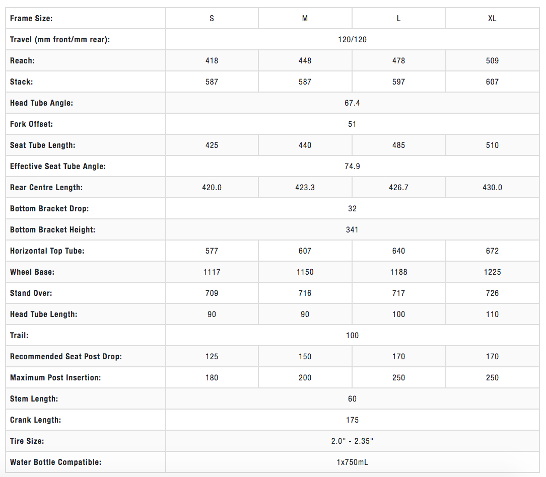Select the Head Tube Angle value 67.4
Image resolution: width=546 pixels, height=477 pixels.
point(352,103)
